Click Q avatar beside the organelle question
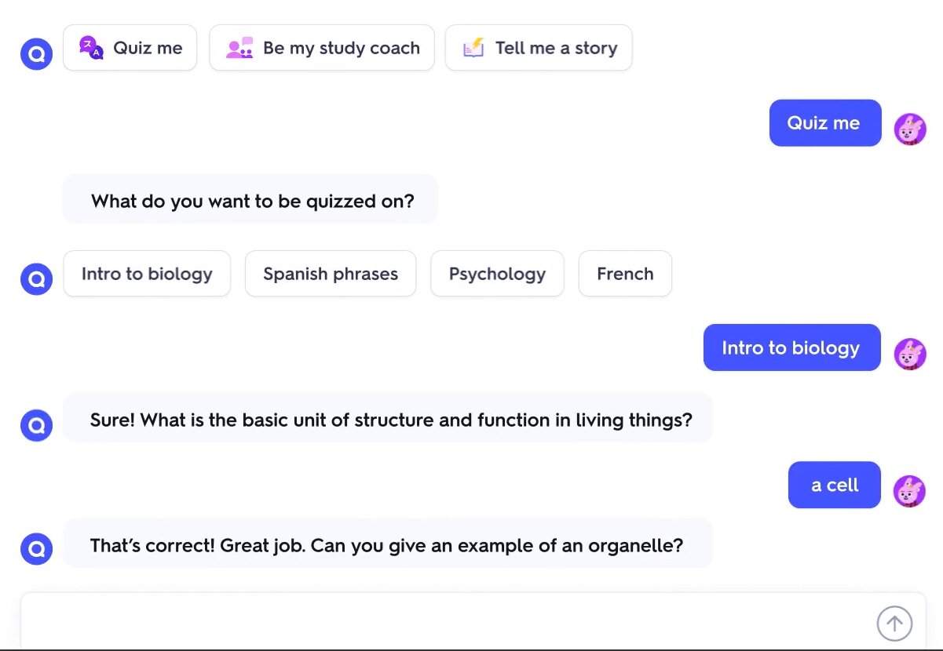Image resolution: width=943 pixels, height=651 pixels. [36, 549]
